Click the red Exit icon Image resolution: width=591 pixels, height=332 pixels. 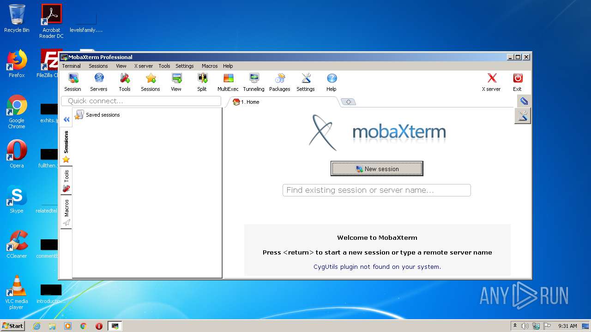pyautogui.click(x=518, y=83)
